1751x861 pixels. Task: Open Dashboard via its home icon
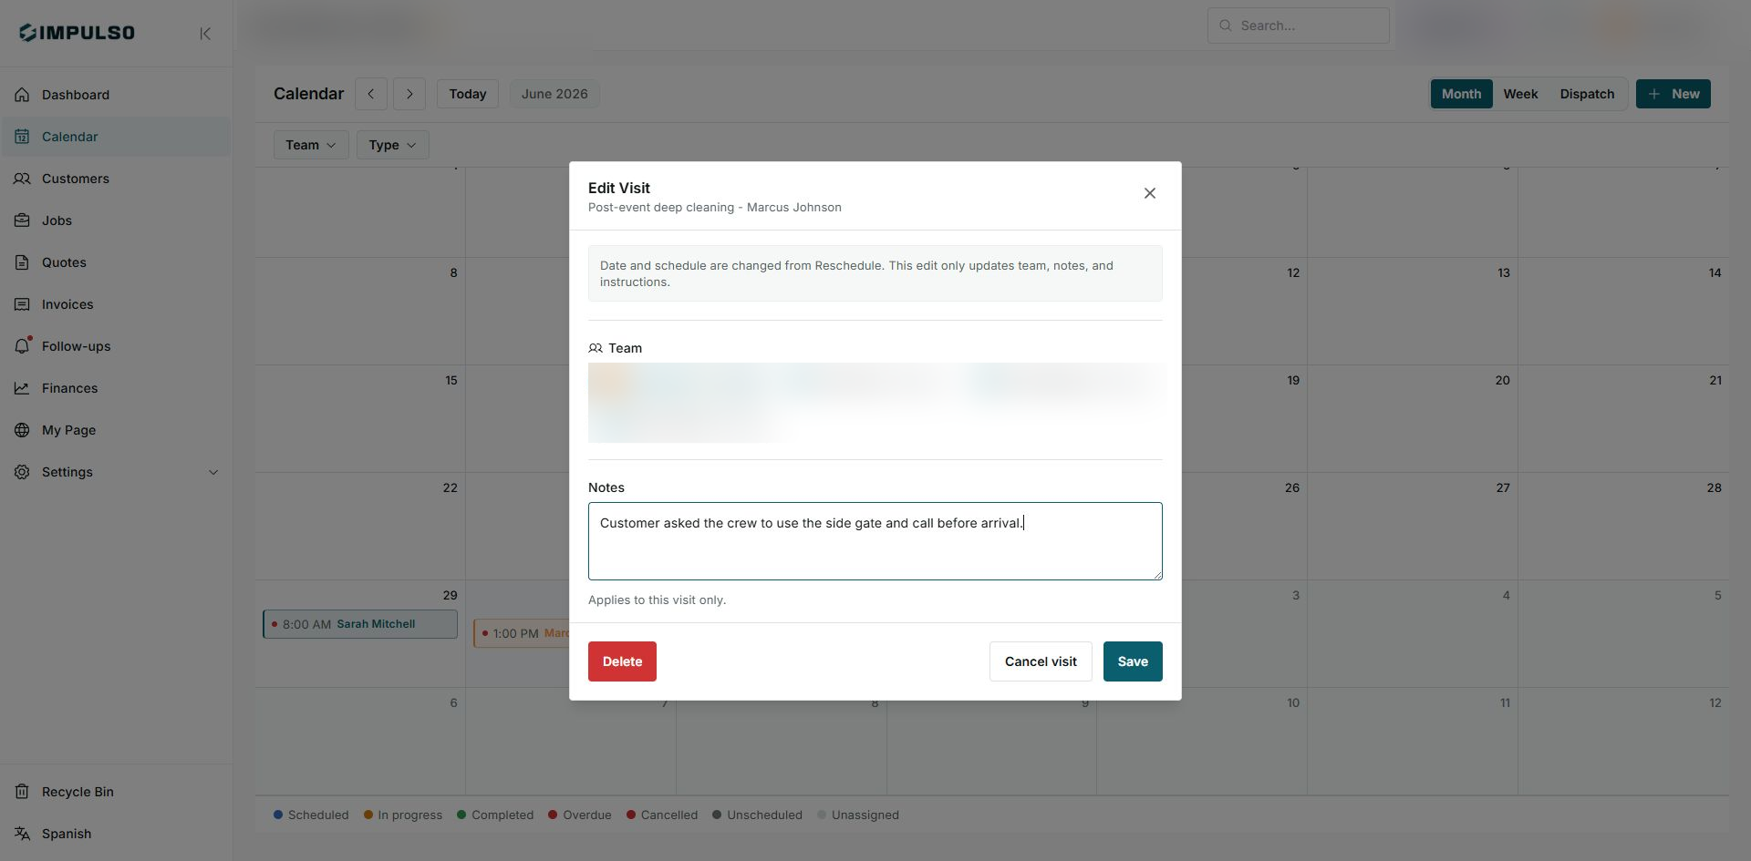pyautogui.click(x=22, y=95)
